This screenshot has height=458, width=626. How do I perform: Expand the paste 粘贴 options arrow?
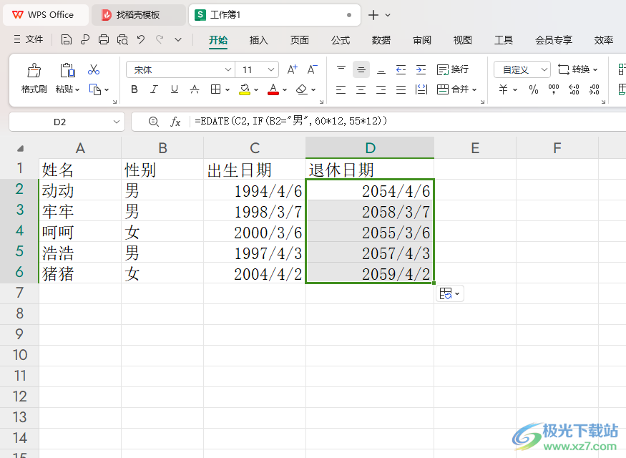tap(77, 90)
